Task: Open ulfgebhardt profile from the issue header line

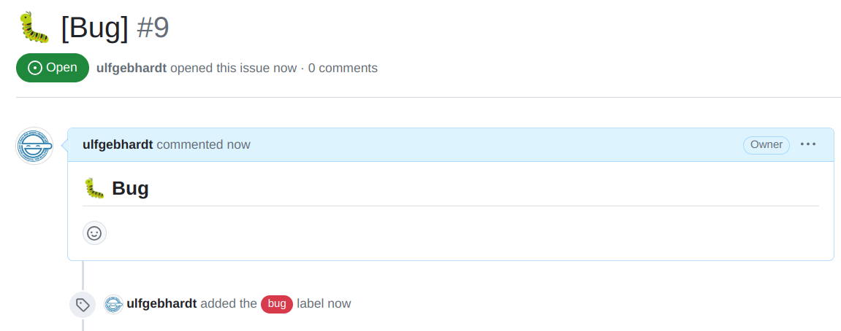Action: point(132,69)
